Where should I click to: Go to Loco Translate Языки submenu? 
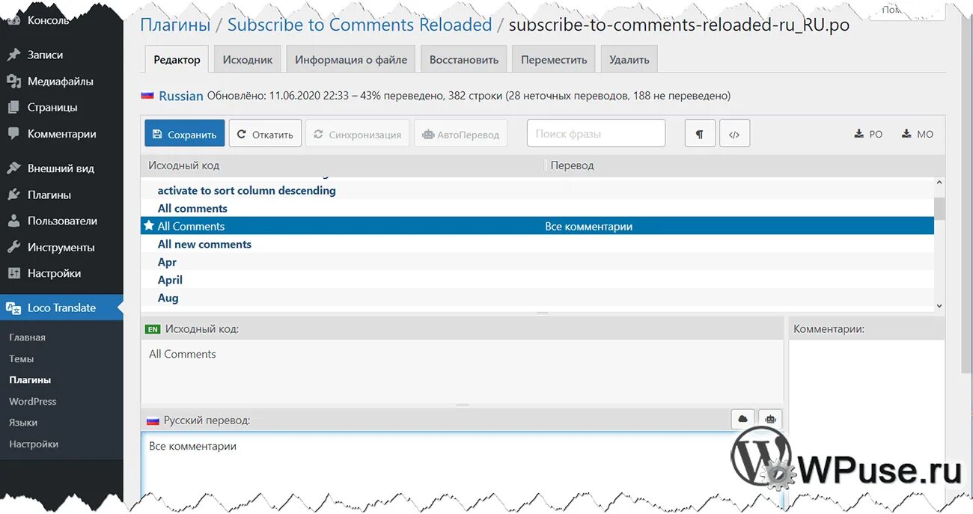23,422
